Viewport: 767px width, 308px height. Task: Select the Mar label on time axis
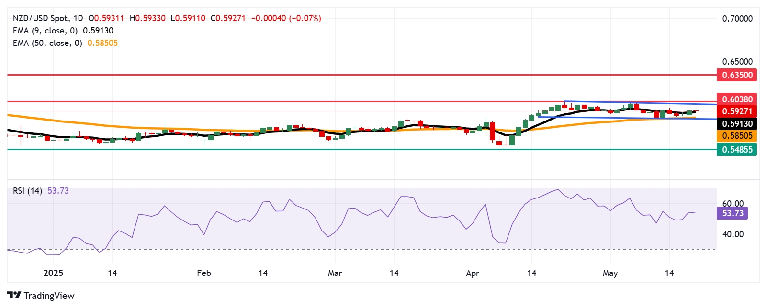335,273
